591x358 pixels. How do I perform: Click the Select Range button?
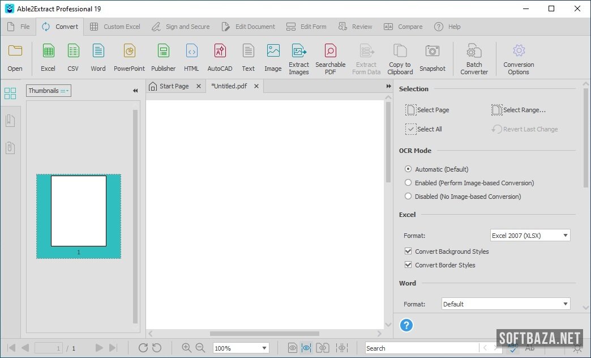pyautogui.click(x=519, y=110)
